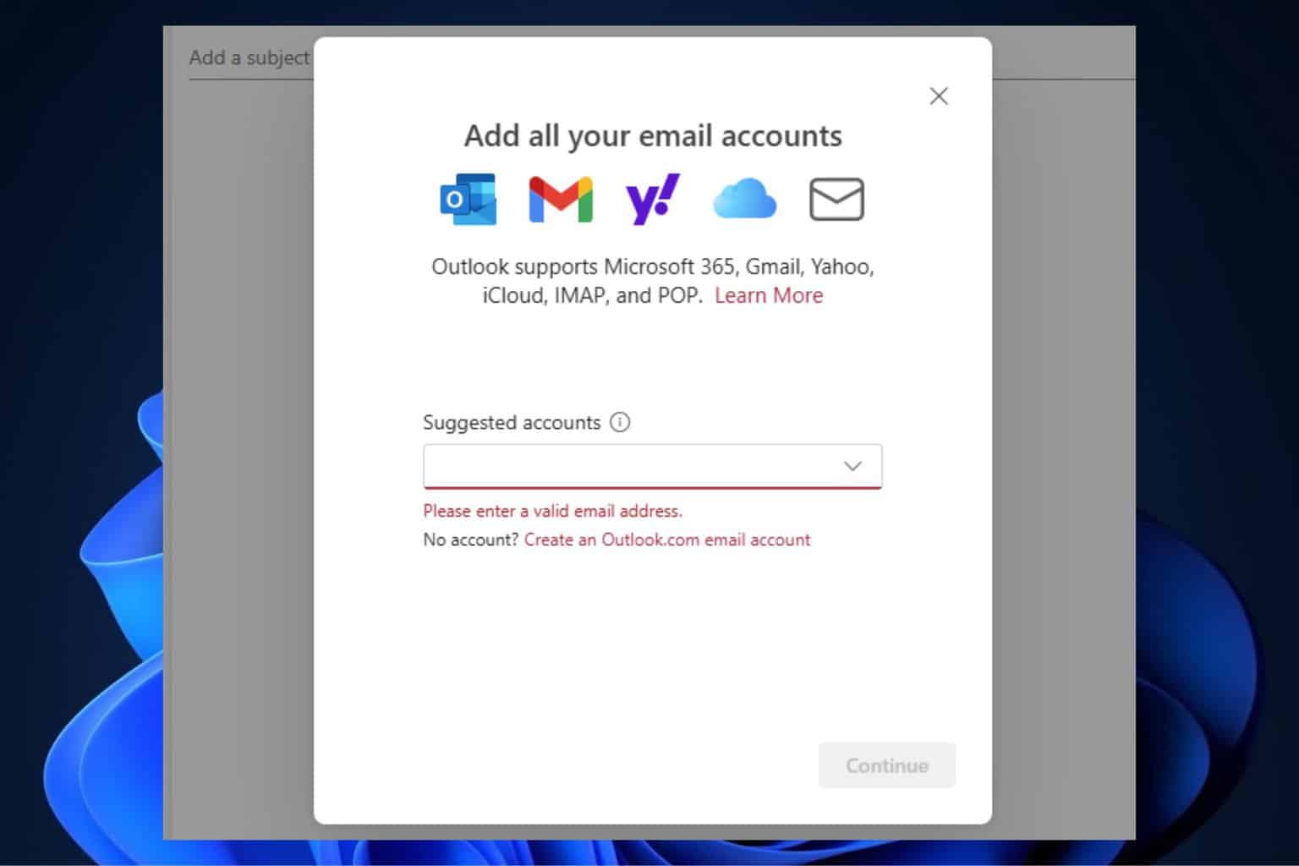The width and height of the screenshot is (1299, 866).
Task: Click the 'No account?' text
Action: (x=470, y=540)
